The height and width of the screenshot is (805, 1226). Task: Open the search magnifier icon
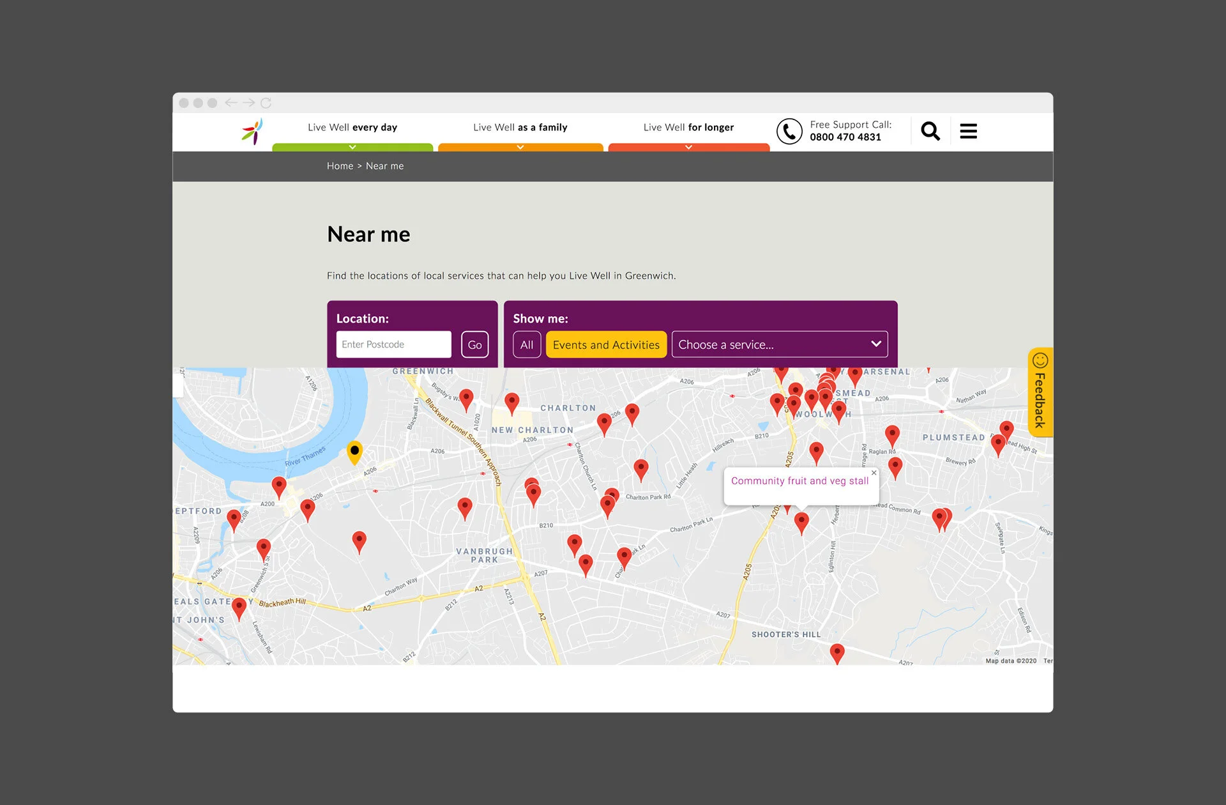tap(930, 131)
